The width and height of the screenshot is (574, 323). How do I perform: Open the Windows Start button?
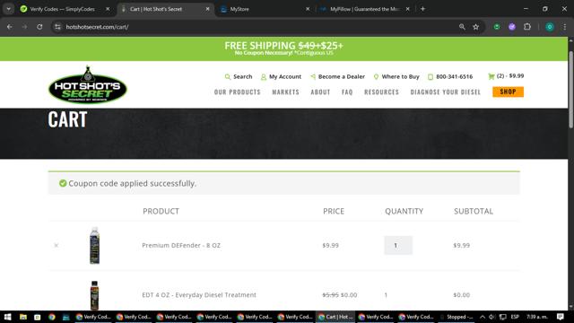coord(7,317)
